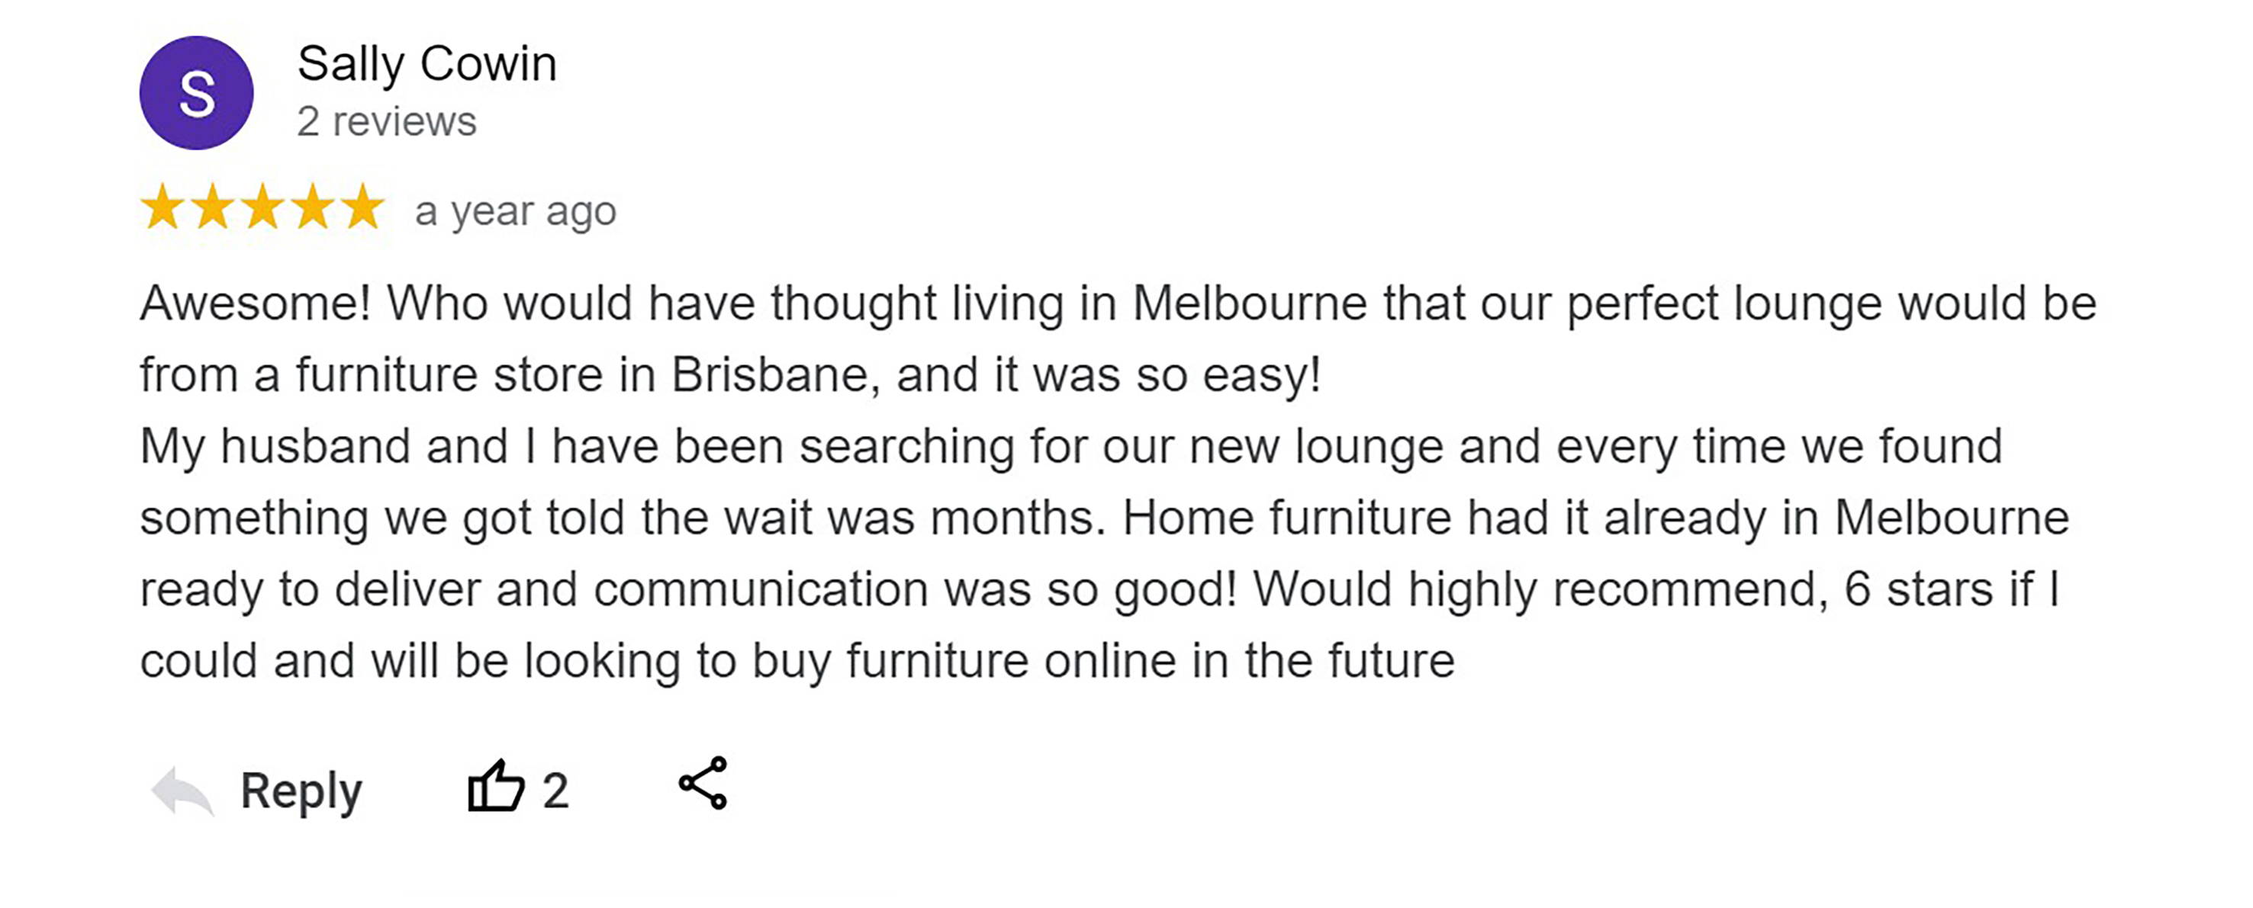The width and height of the screenshot is (2253, 908).
Task: Click the word 'Awesome!' in the review
Action: 256,303
